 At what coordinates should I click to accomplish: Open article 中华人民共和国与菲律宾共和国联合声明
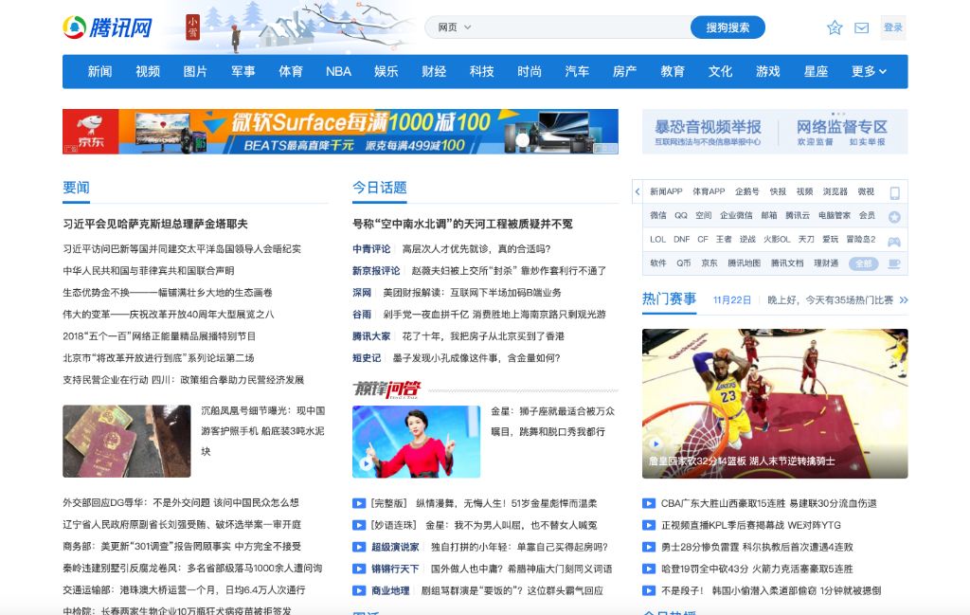click(x=149, y=270)
